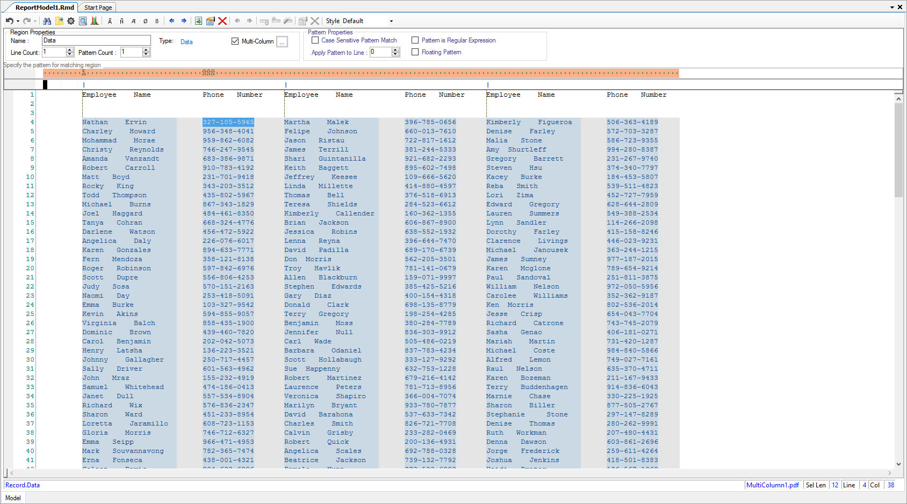
Task: Select the Model tab at bottom
Action: 13,498
